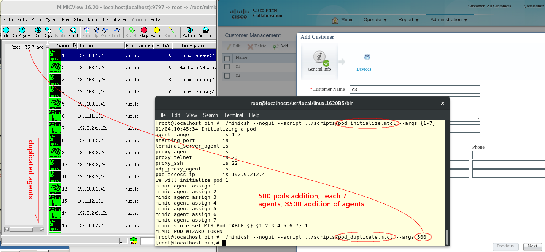This screenshot has height=252, width=545.
Task: Expand the Administration dropdown menu
Action: tap(449, 20)
